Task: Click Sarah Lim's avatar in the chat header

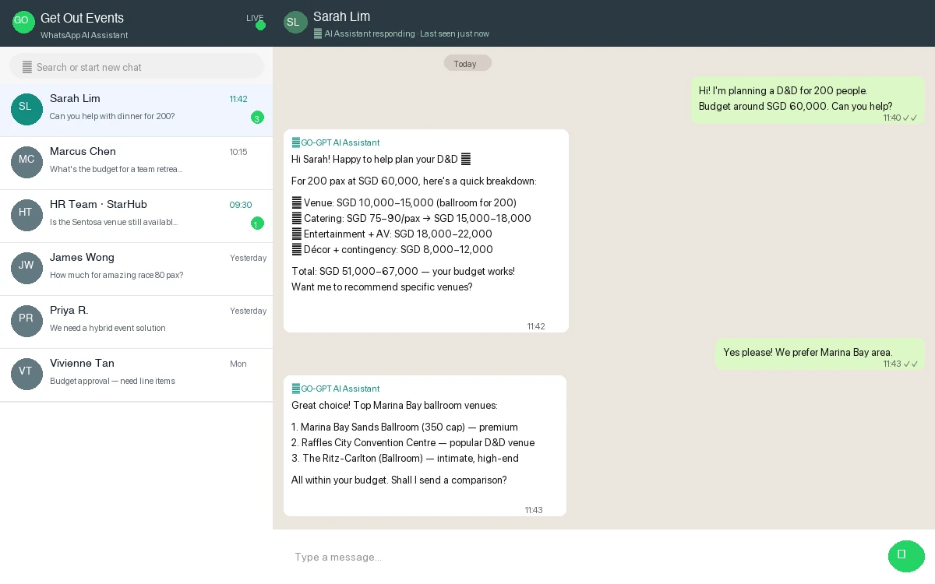Action: coord(295,22)
